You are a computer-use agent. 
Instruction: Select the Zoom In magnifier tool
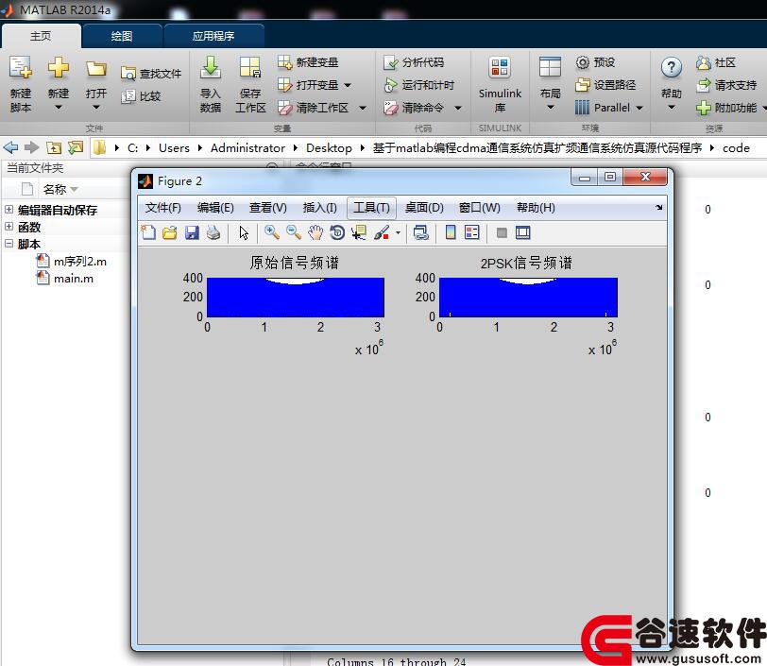(x=272, y=233)
